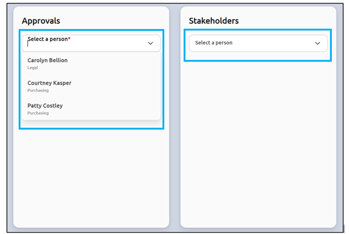Select Carolyn Bellion from the list
This screenshot has height=234, width=349.
(47, 61)
